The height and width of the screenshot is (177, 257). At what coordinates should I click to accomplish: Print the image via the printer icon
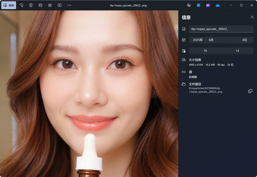point(40,5)
